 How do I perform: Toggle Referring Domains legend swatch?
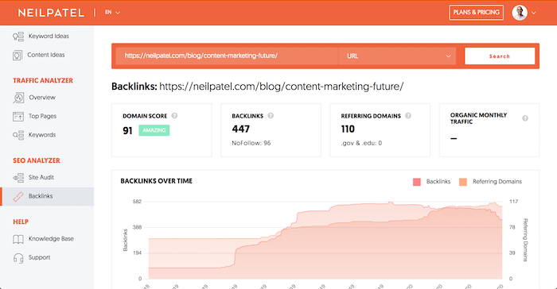(x=463, y=182)
